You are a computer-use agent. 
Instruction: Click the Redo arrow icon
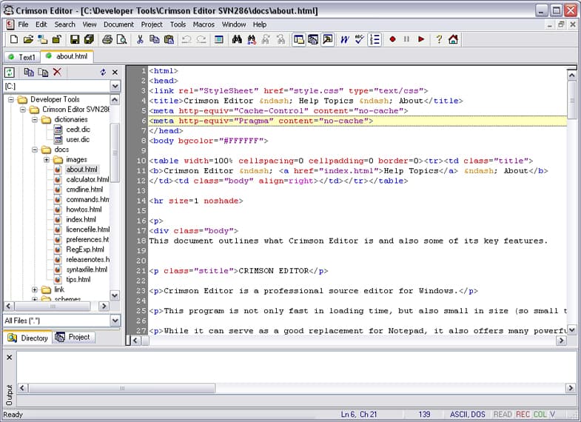coord(201,39)
